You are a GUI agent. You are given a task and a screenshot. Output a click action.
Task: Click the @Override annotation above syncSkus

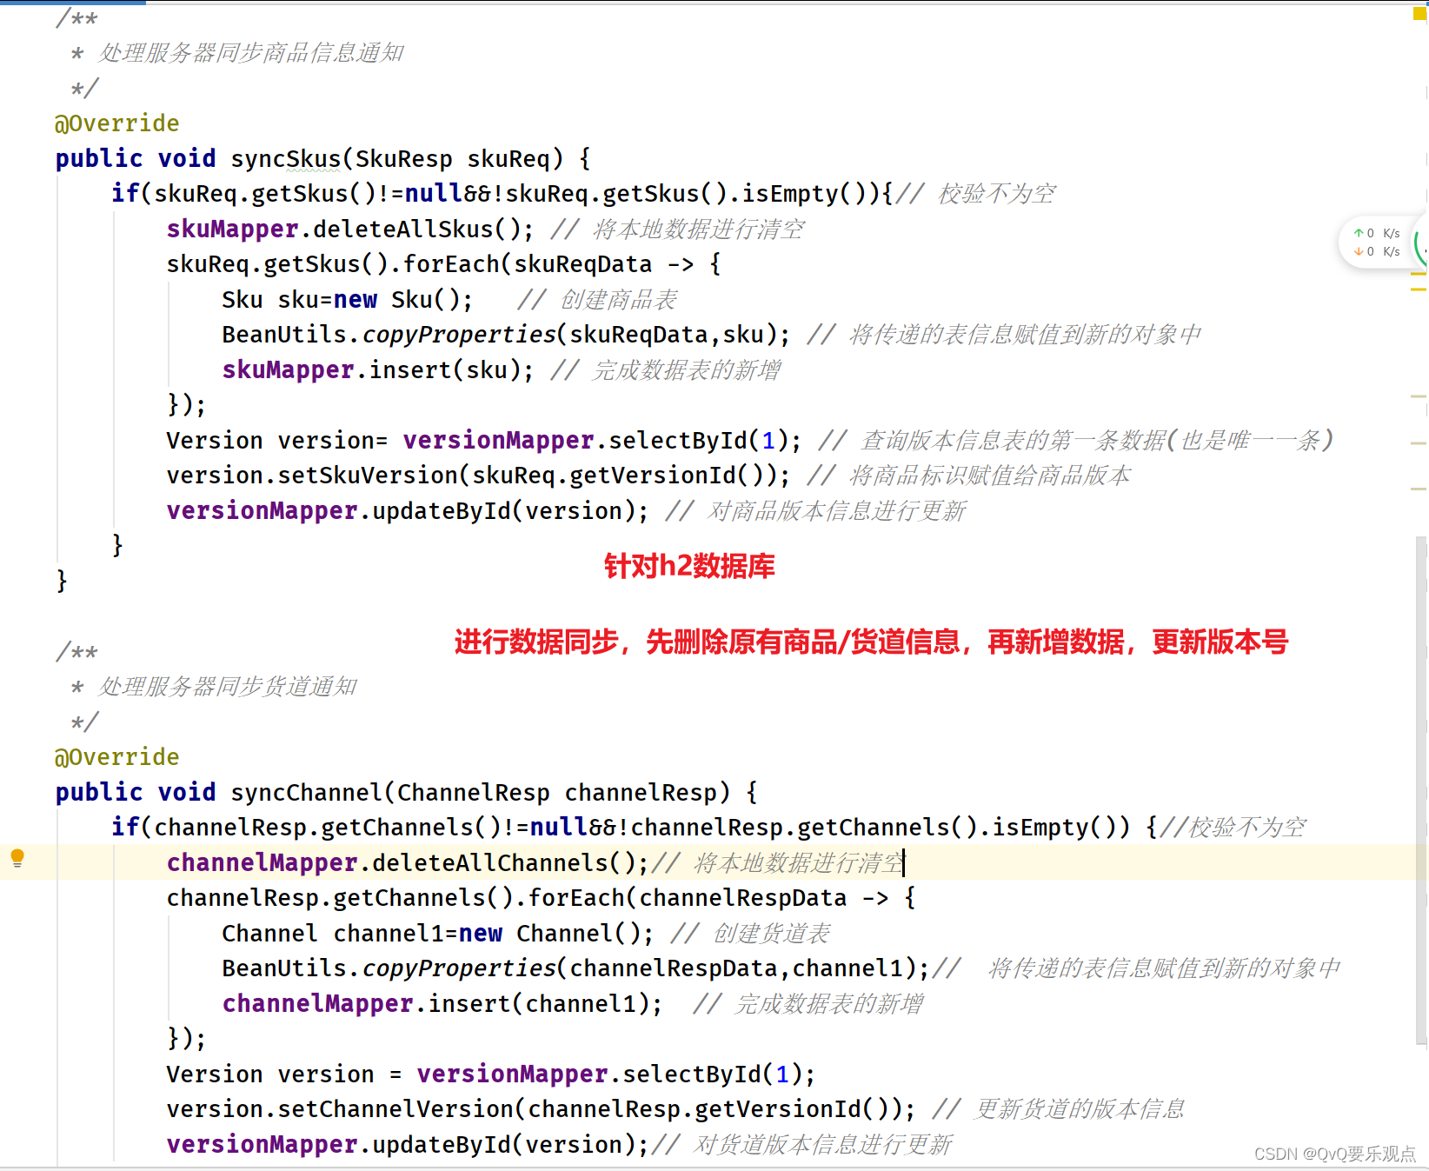click(116, 123)
